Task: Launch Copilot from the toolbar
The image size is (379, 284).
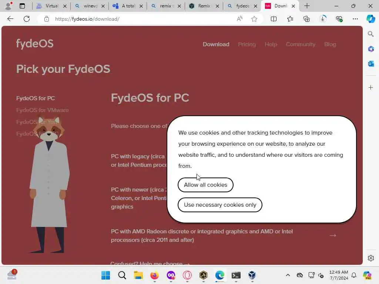Action: (370, 19)
